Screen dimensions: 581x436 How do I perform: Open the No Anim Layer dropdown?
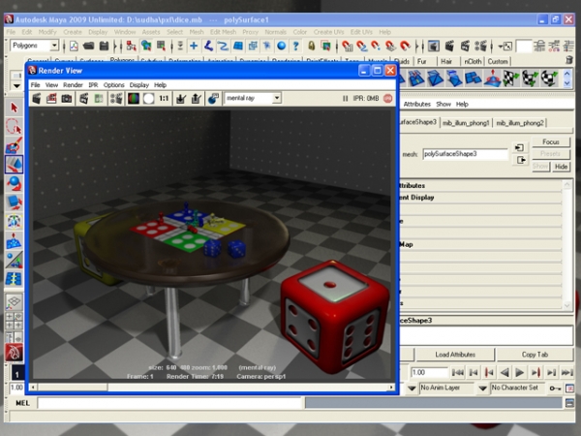pos(412,389)
